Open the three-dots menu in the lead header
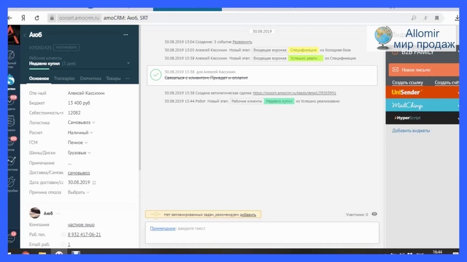Screen dimensions: 467x262 coord(126,35)
